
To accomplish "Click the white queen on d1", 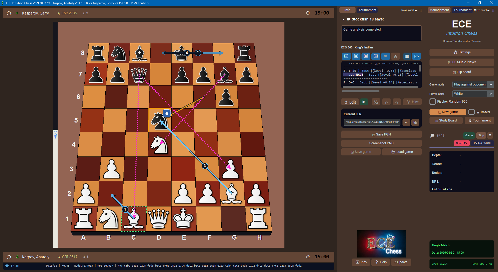I will (159, 219).
